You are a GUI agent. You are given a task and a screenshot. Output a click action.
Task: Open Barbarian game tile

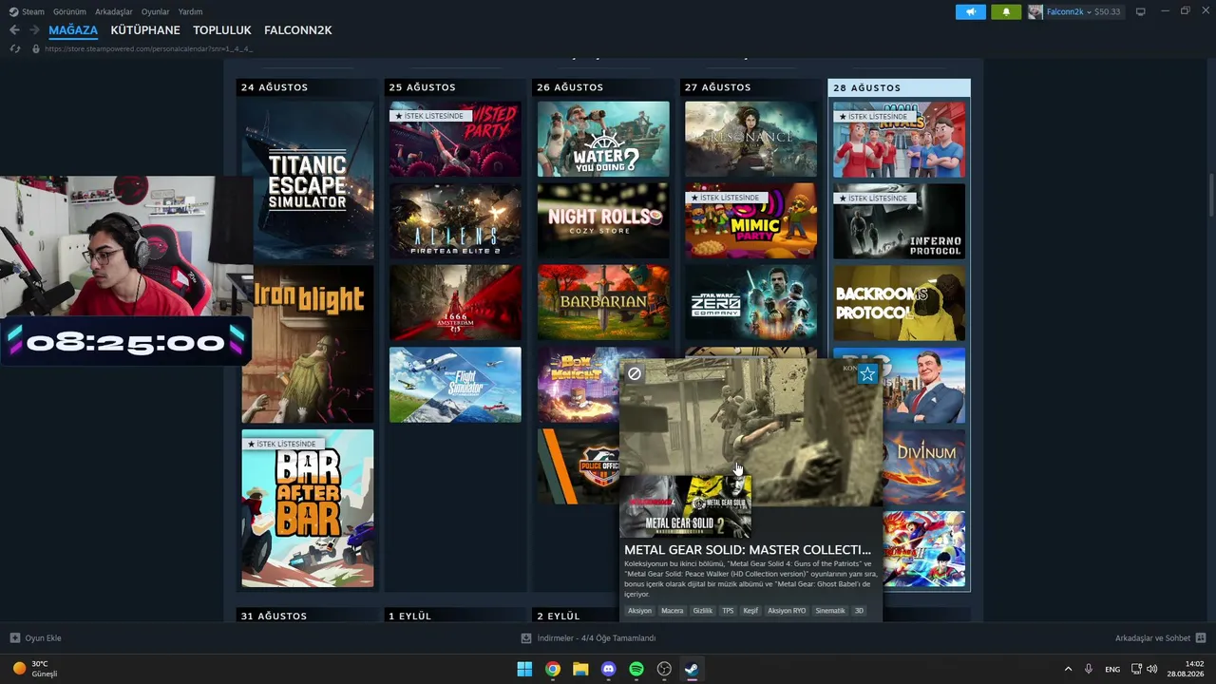[x=603, y=303]
